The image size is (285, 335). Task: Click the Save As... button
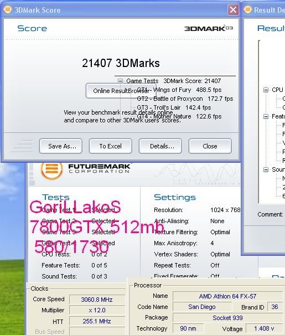point(61,146)
